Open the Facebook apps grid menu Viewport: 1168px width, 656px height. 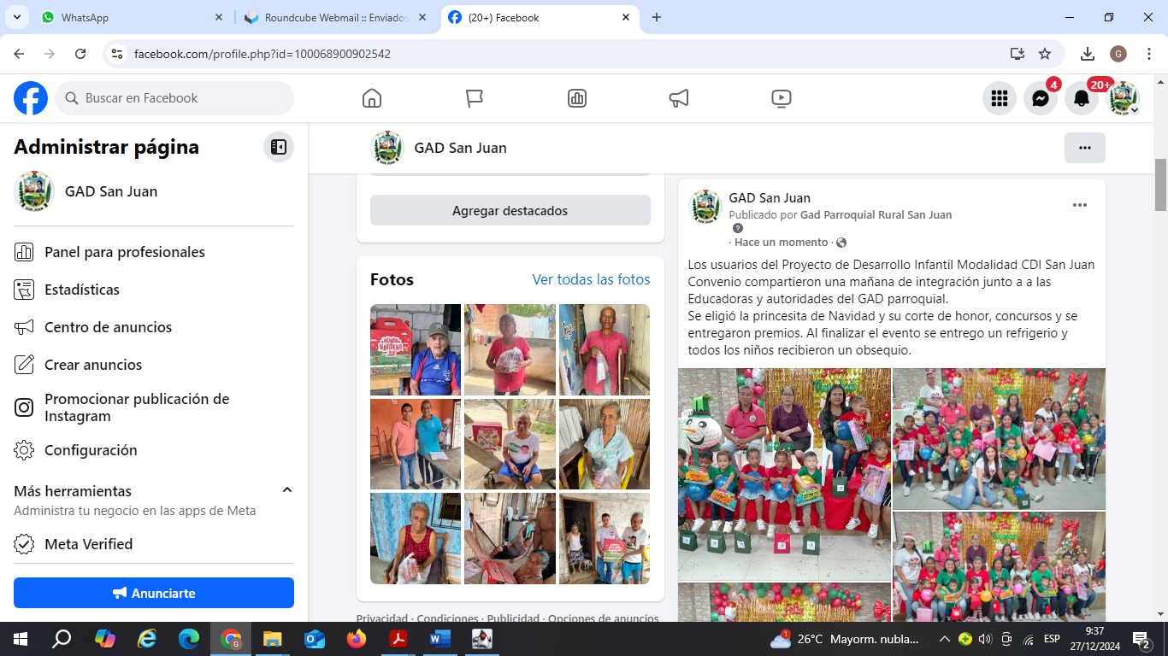click(x=999, y=98)
